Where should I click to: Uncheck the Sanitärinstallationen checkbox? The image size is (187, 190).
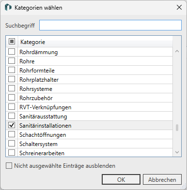[12, 125]
